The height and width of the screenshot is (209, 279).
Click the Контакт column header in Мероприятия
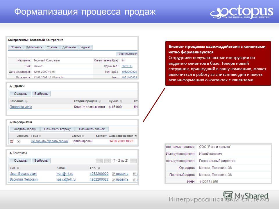coord(101,136)
